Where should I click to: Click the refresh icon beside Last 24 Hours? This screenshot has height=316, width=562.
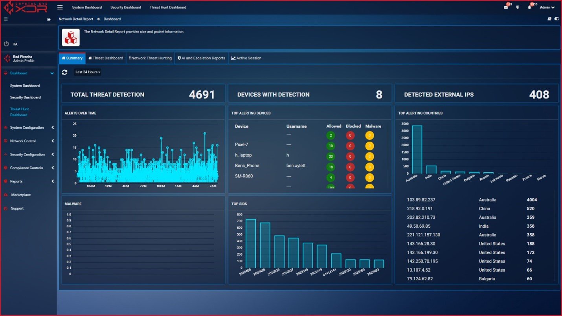(x=65, y=72)
